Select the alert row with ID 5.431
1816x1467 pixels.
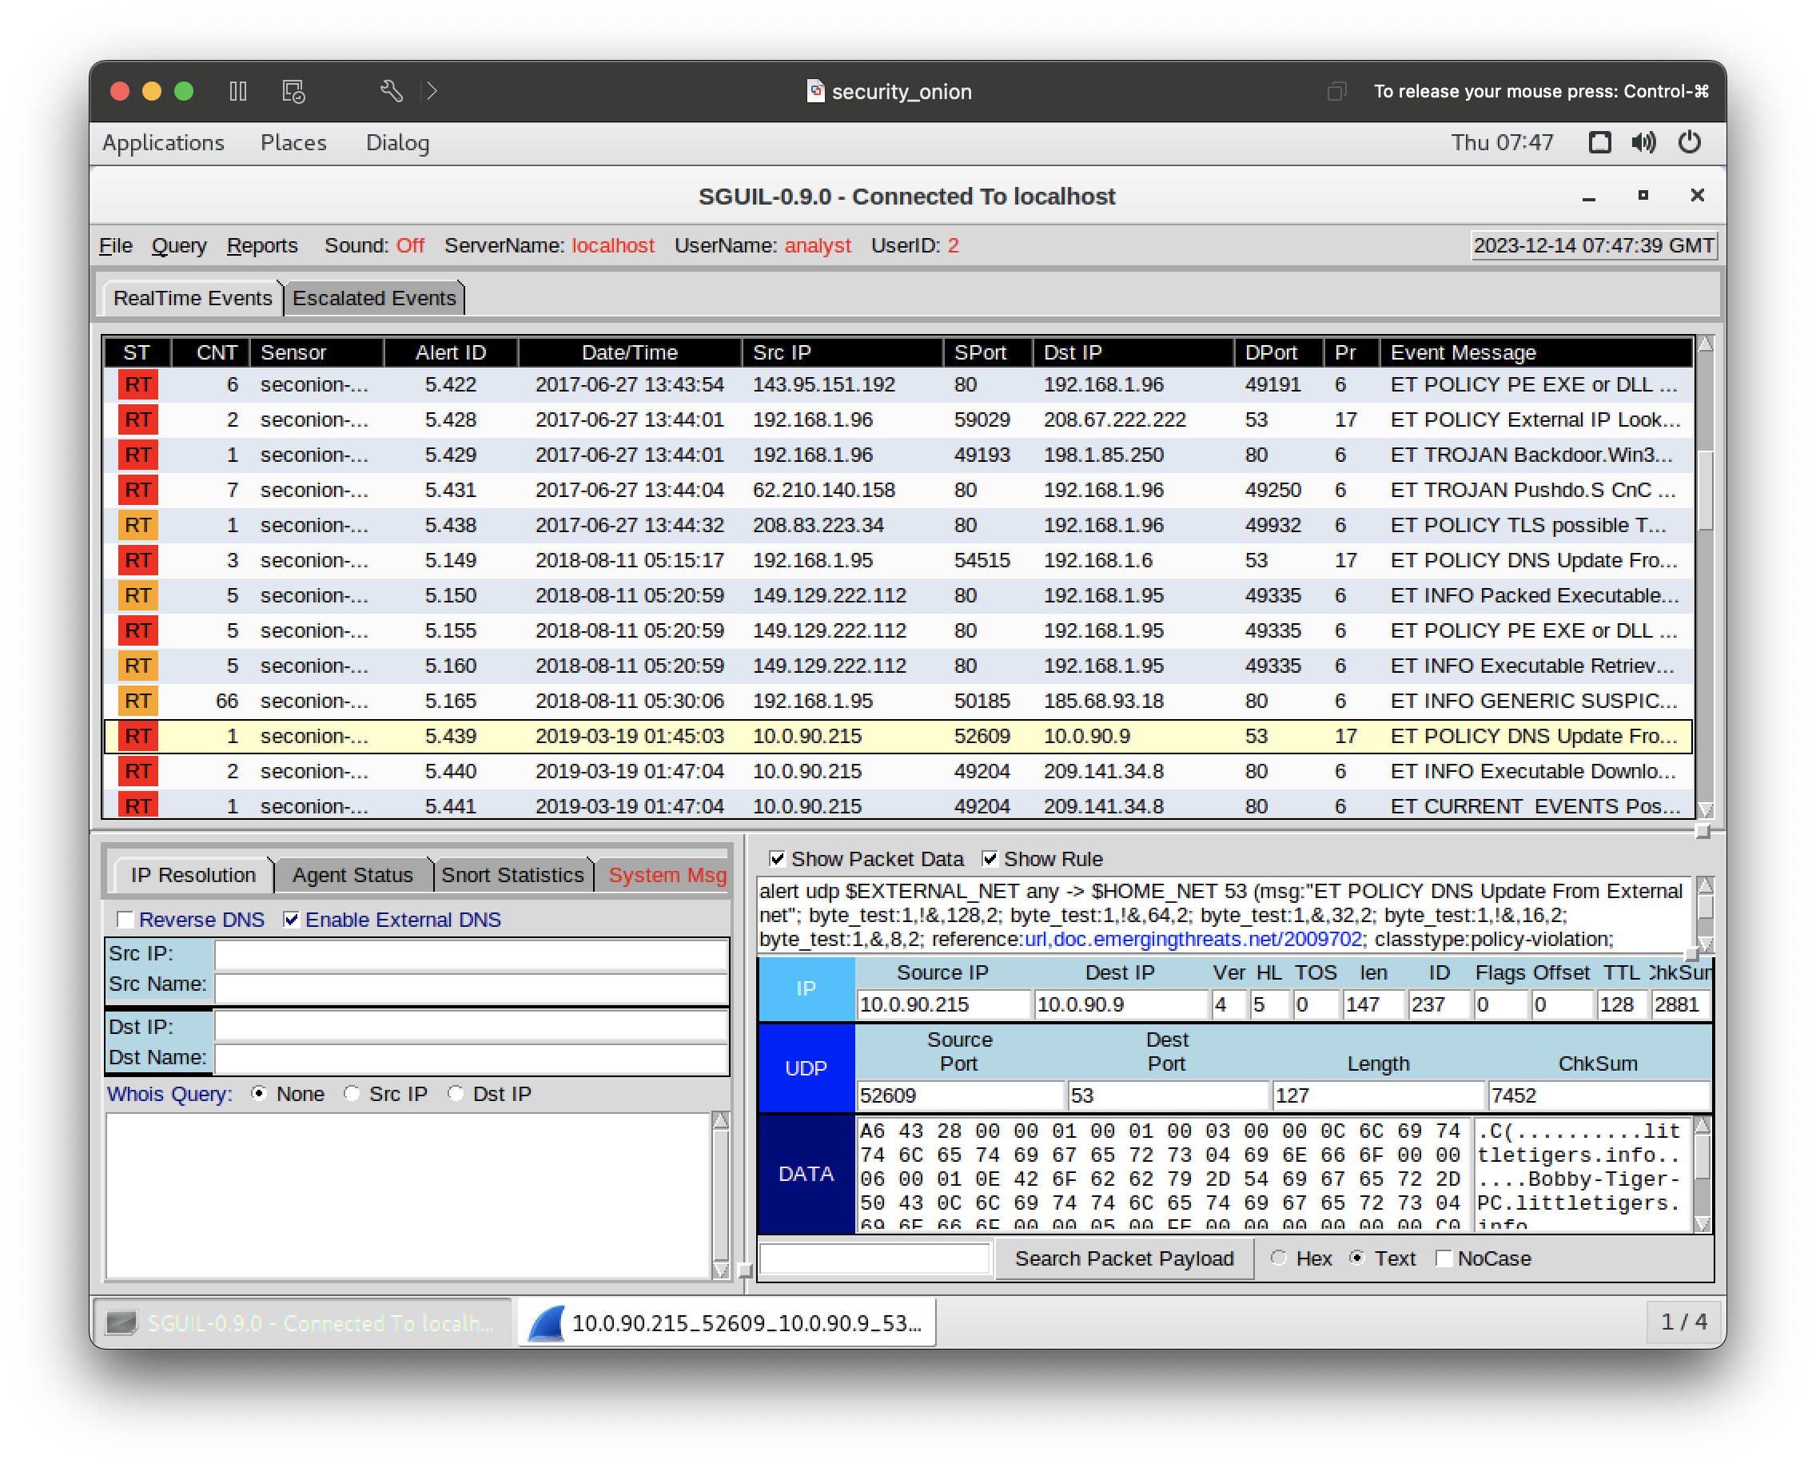pyautogui.click(x=898, y=490)
